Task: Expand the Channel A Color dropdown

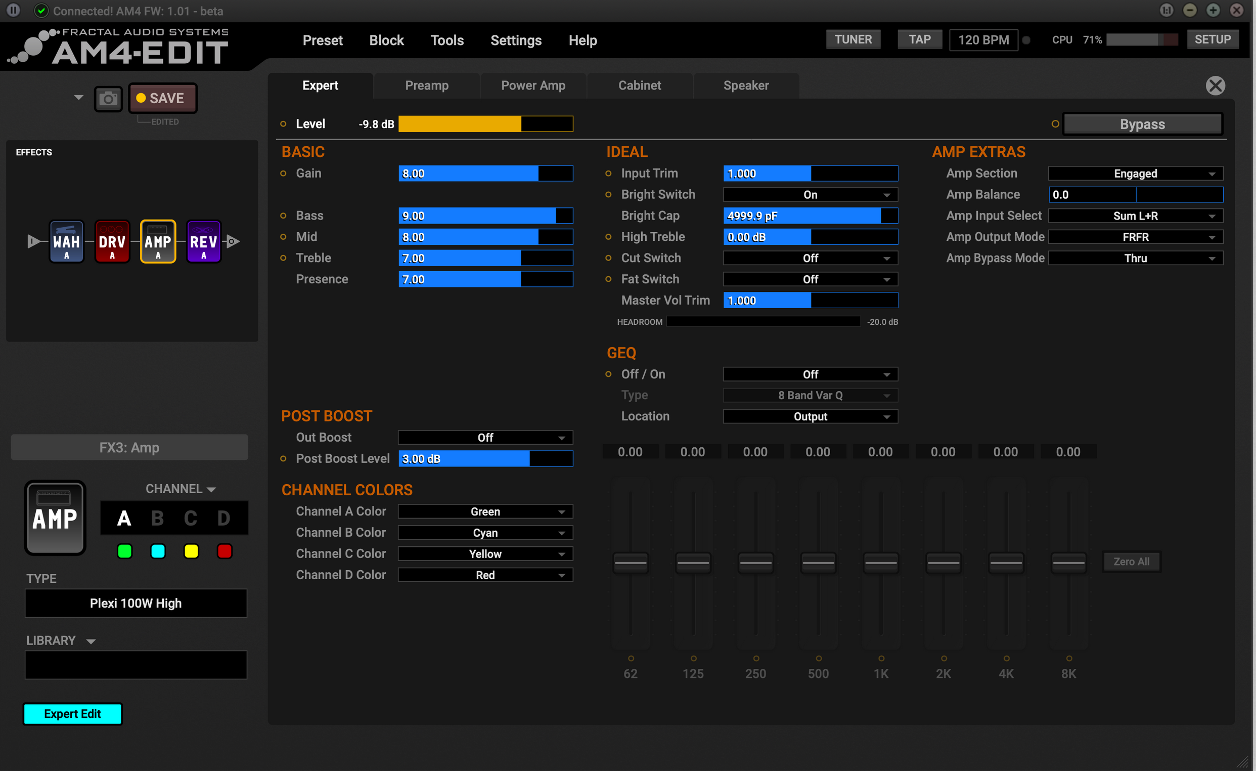Action: [485, 511]
